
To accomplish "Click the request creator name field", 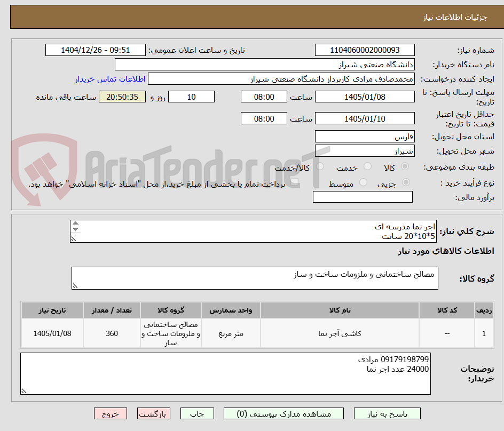I will pyautogui.click(x=281, y=79).
